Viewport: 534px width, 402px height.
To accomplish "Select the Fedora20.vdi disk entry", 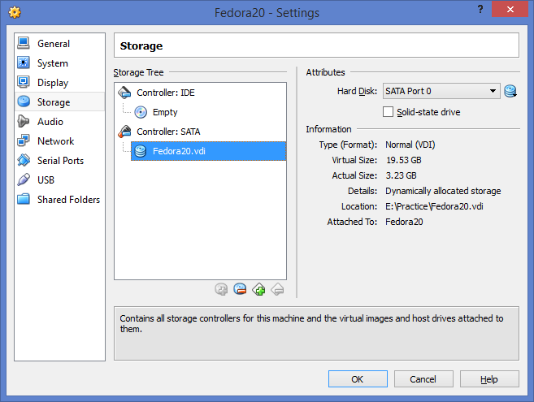I will click(208, 151).
